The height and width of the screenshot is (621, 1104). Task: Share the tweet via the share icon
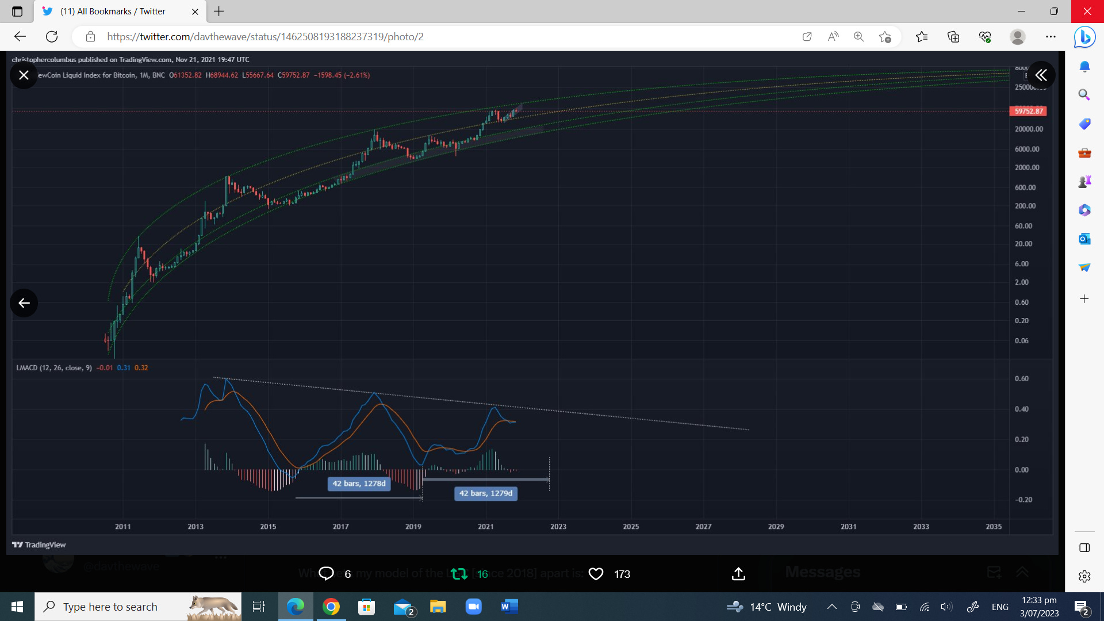click(738, 573)
